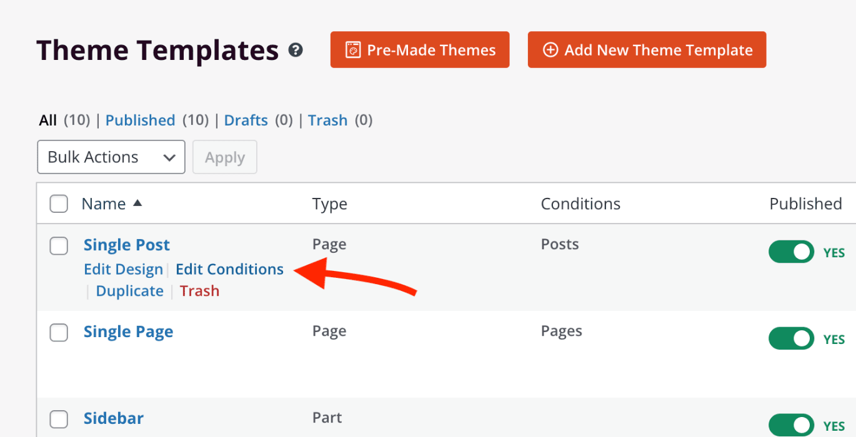This screenshot has height=437, width=856.
Task: Click Edit Conditions under Single Post
Action: coord(229,269)
